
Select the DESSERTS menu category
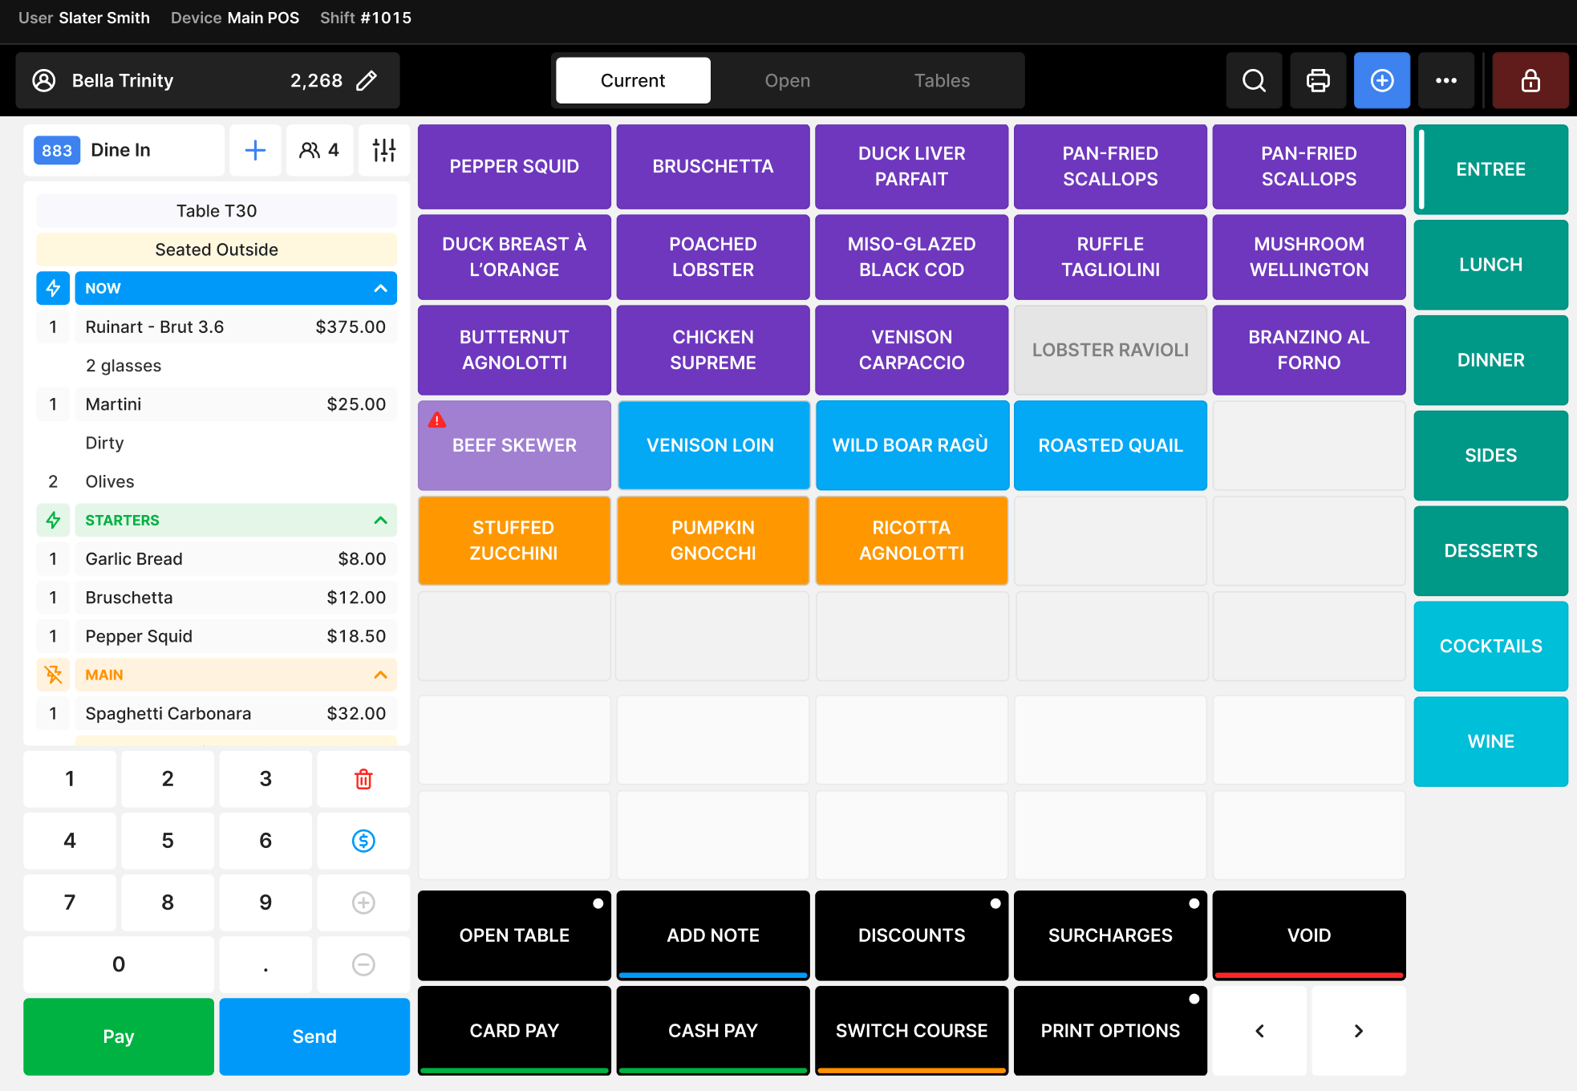[x=1490, y=551]
